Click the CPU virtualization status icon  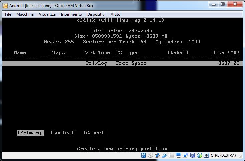point(193,155)
